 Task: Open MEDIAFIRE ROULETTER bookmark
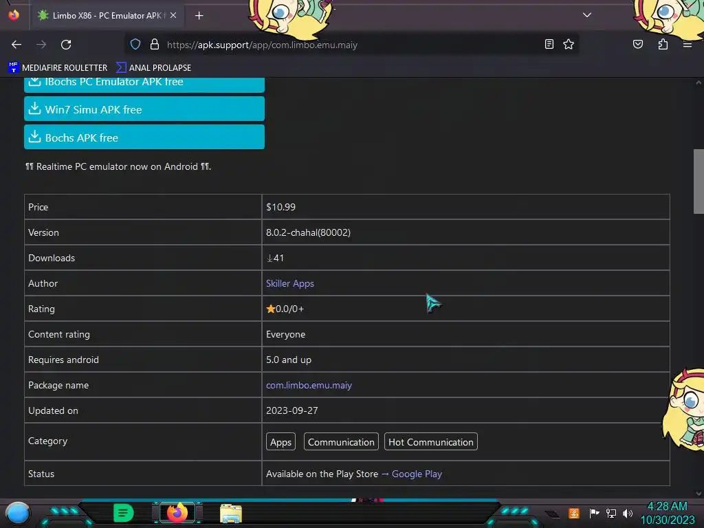58,68
